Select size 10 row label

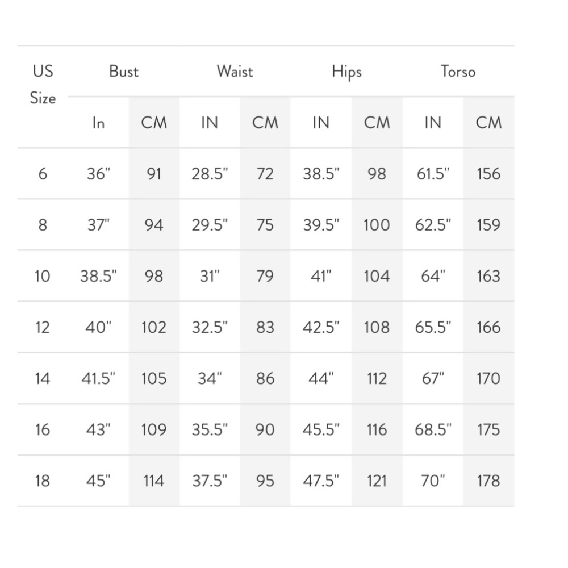pyautogui.click(x=43, y=276)
